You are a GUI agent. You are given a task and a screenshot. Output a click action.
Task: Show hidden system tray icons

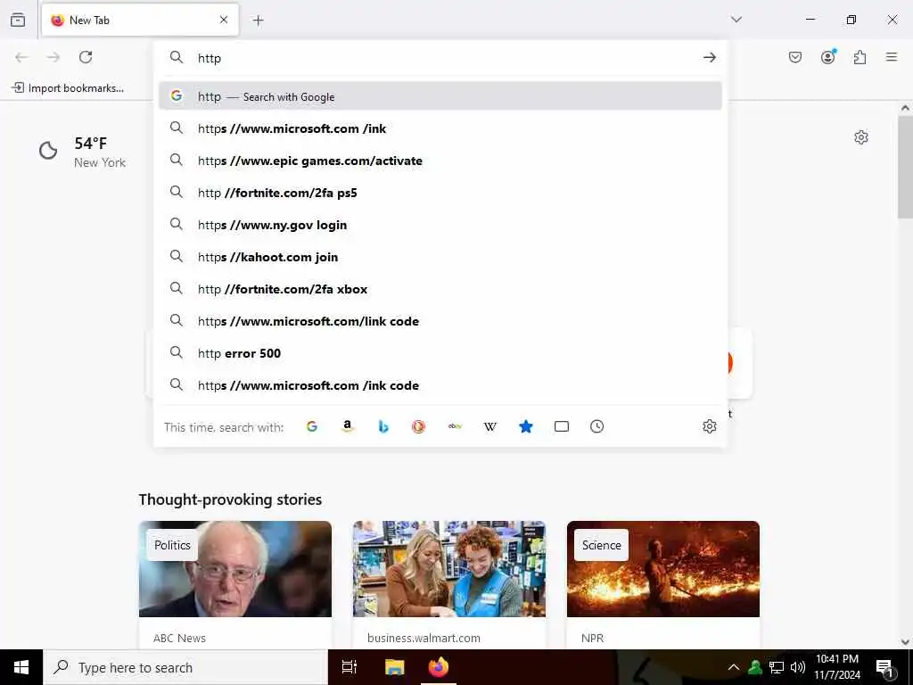pos(734,667)
